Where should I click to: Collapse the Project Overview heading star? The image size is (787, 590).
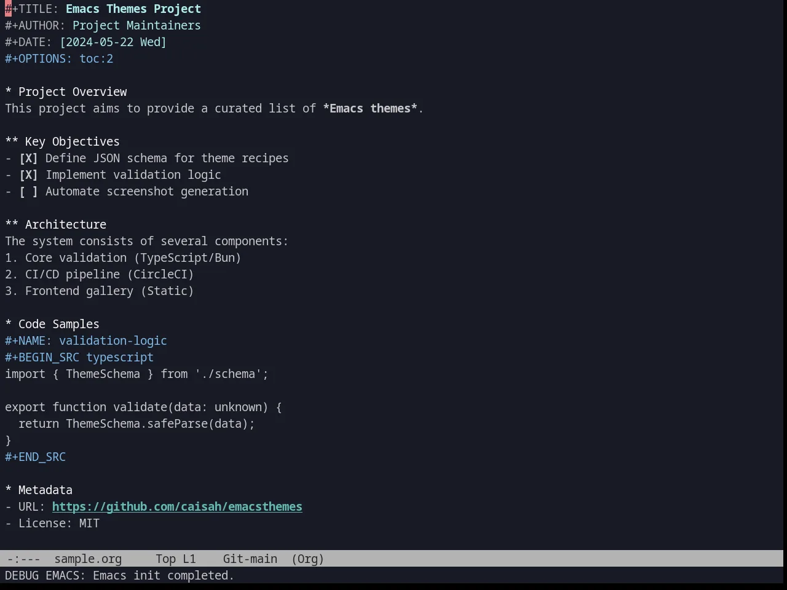(x=8, y=92)
